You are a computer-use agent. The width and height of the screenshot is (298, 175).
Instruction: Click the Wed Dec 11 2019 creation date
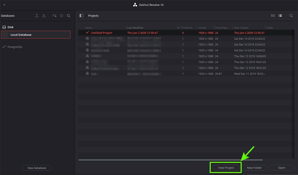[x=250, y=74]
